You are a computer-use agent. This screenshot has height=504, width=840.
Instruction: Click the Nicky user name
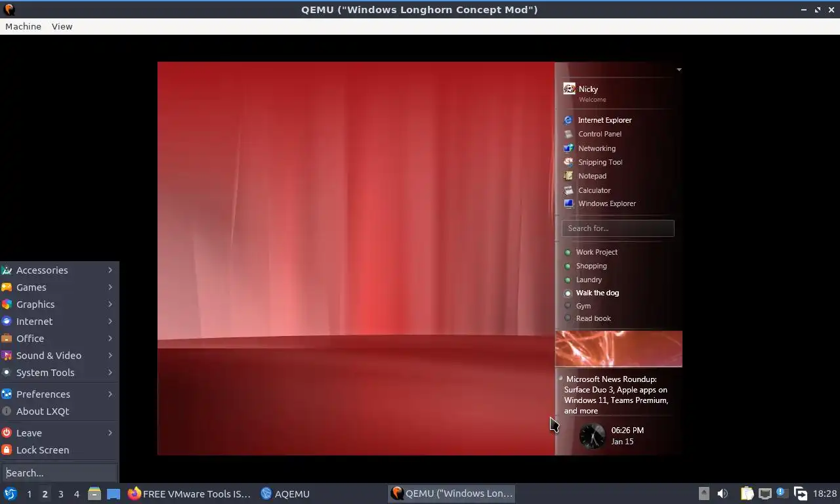coord(588,89)
